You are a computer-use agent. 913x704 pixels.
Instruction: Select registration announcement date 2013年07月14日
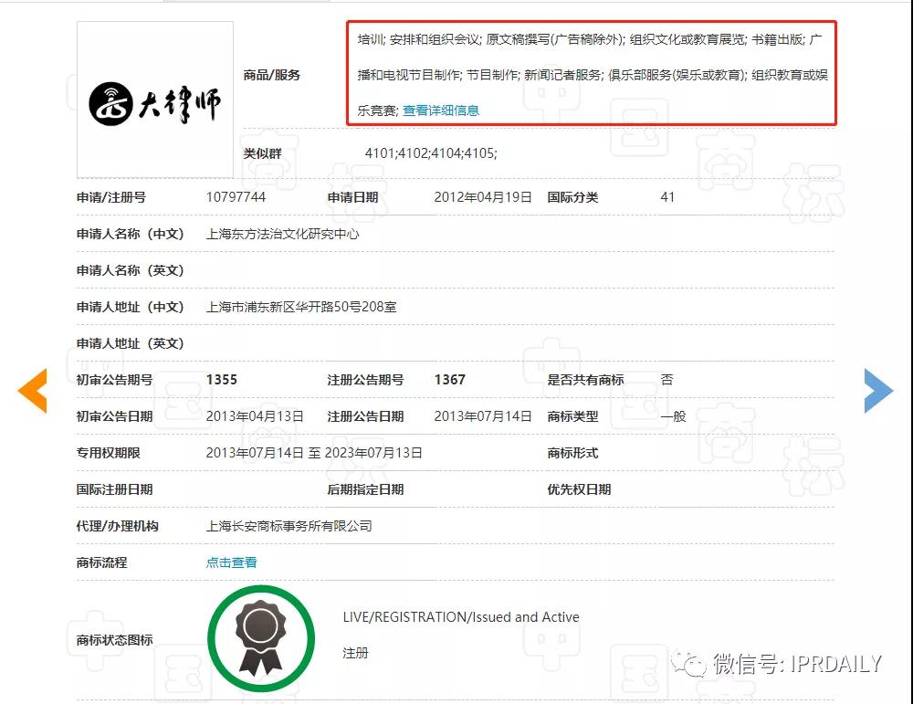[x=483, y=416]
